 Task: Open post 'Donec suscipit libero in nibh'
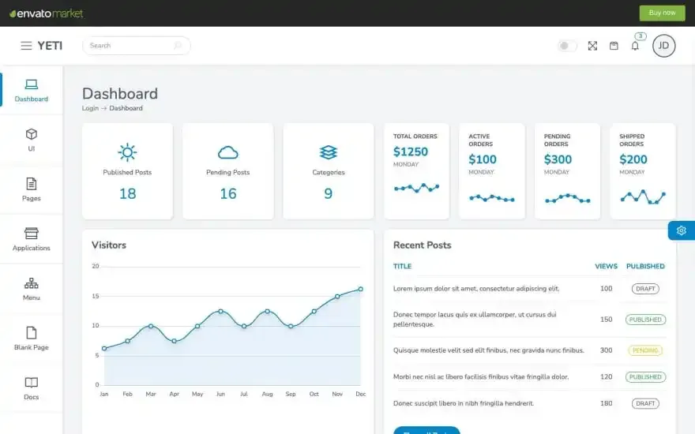tap(464, 403)
